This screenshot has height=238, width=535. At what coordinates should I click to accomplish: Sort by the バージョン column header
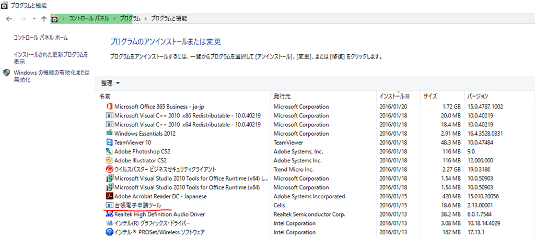478,96
